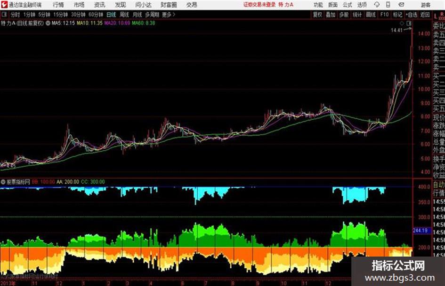Switch to the 30分钟 period tab

78,15
